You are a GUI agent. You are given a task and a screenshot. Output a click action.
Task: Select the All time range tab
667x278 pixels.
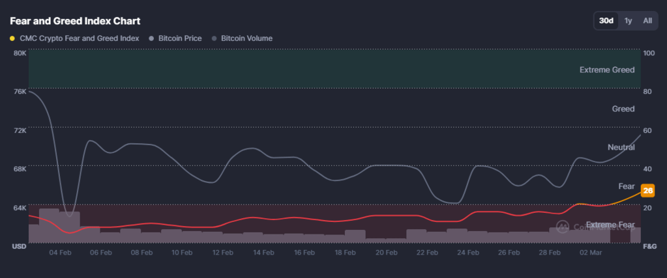tap(647, 21)
